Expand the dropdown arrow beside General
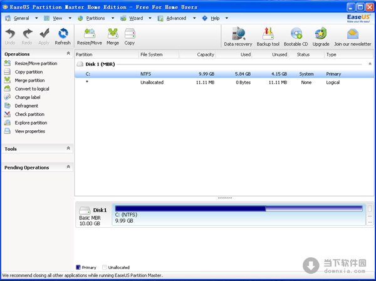This screenshot has width=376, height=281. click(36, 18)
